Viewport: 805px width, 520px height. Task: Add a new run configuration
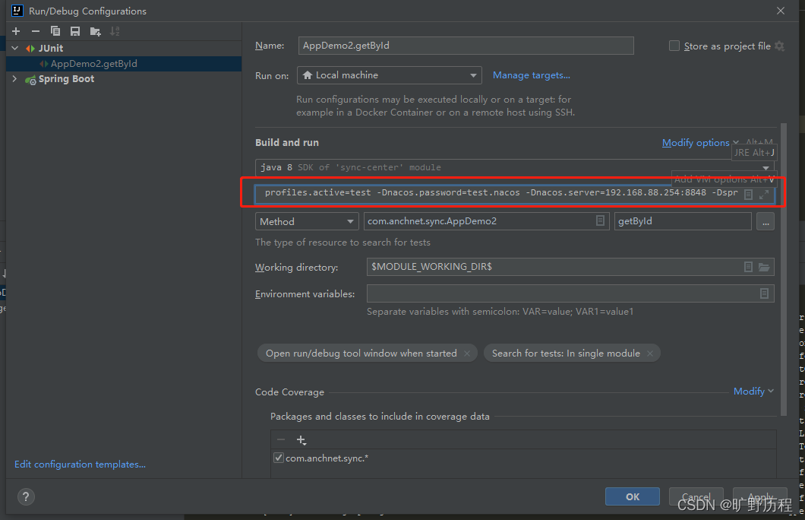pyautogui.click(x=15, y=30)
